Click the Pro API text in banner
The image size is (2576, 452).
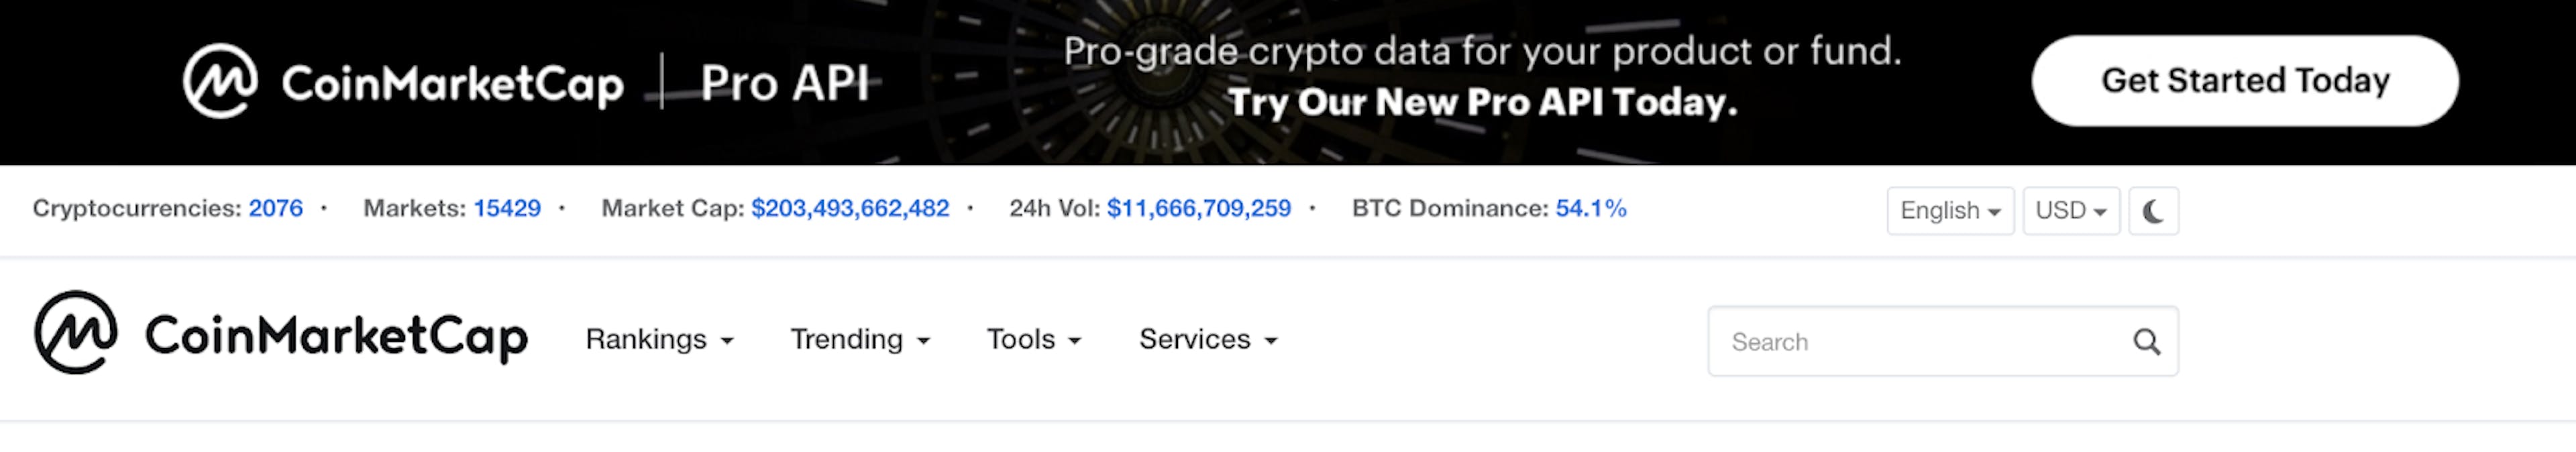coord(785,83)
